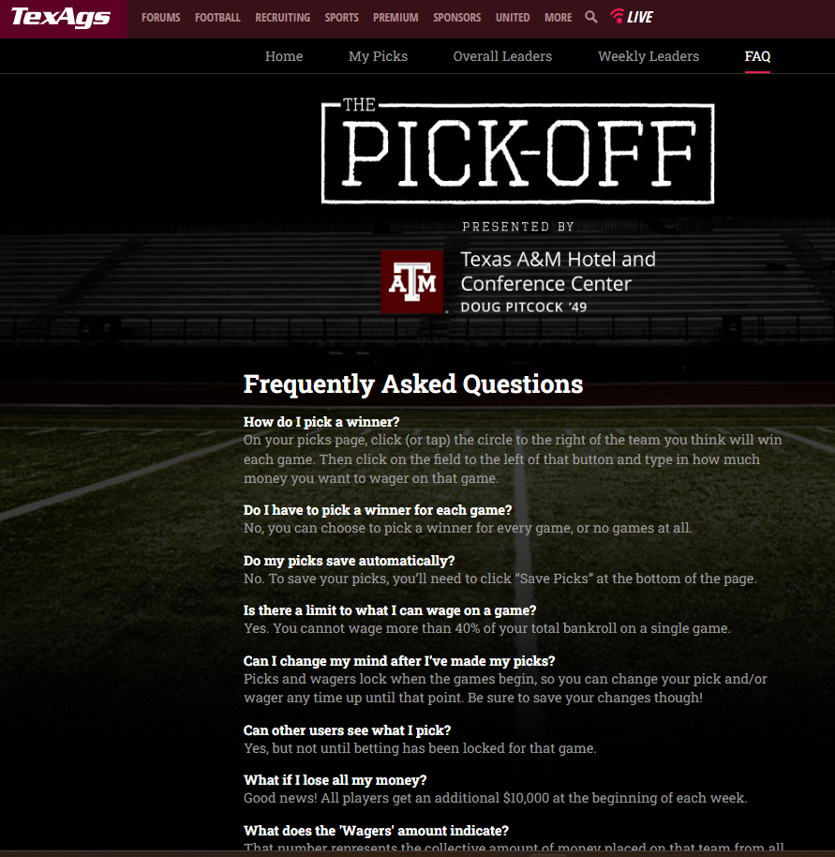Open the United menu

click(513, 18)
